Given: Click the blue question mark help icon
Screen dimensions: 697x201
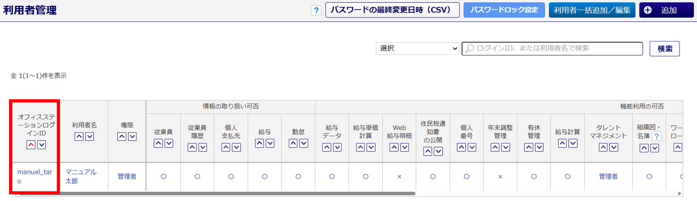Looking at the screenshot, I should pos(316,10).
